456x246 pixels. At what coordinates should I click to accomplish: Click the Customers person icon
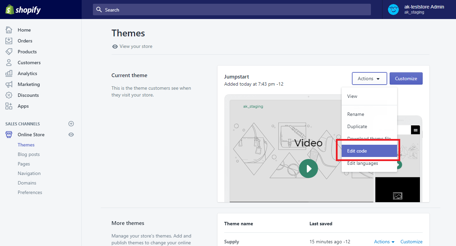point(9,63)
